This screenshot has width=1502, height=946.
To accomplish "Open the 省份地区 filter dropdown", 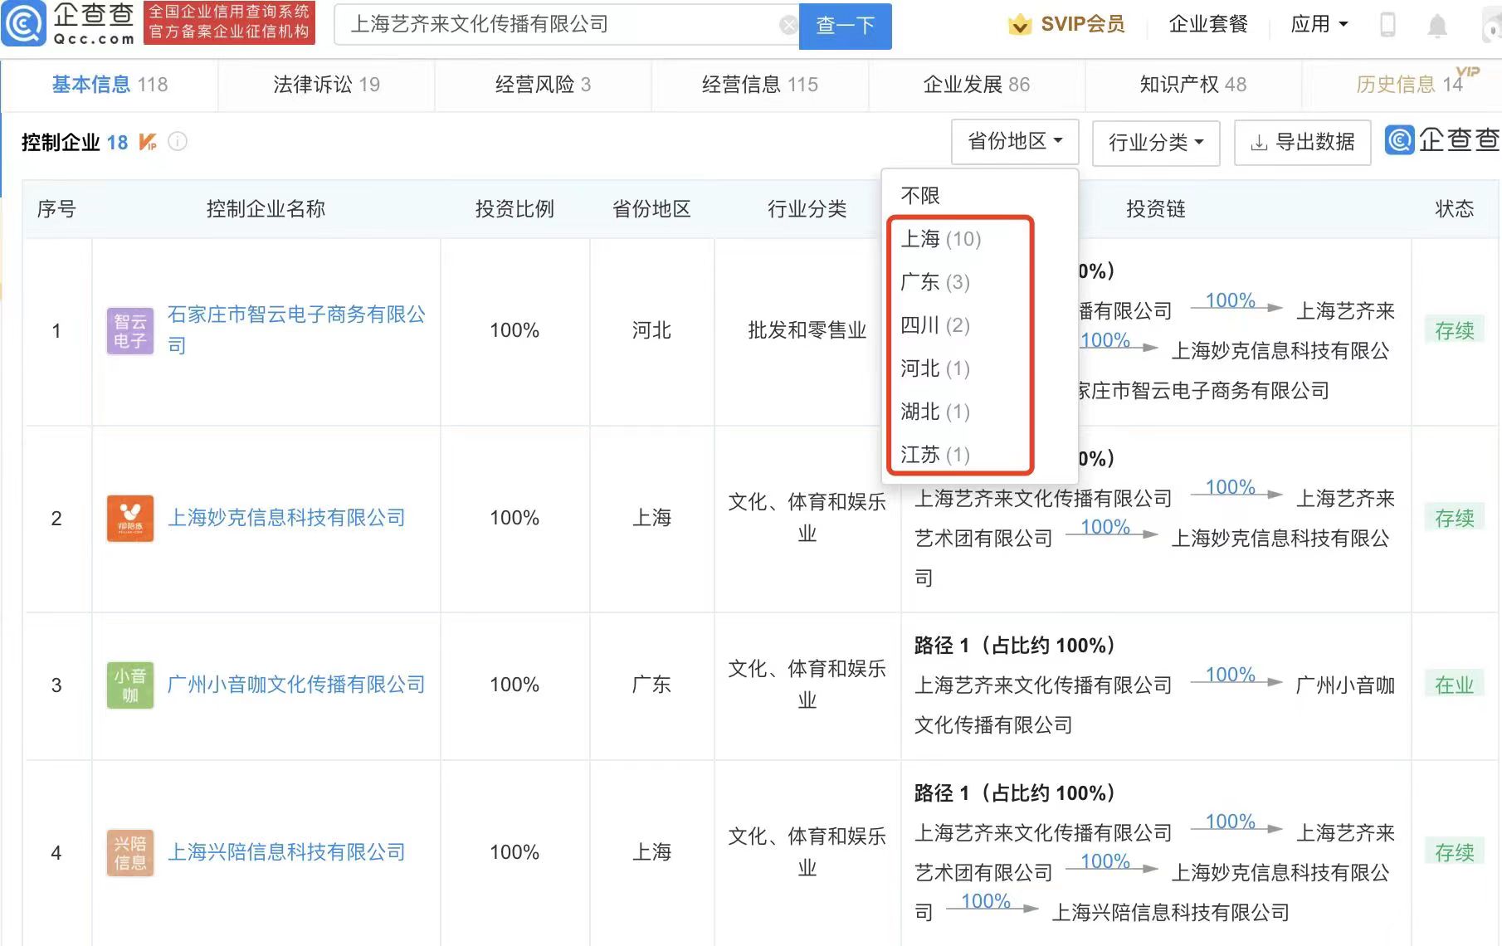I will (x=1015, y=142).
